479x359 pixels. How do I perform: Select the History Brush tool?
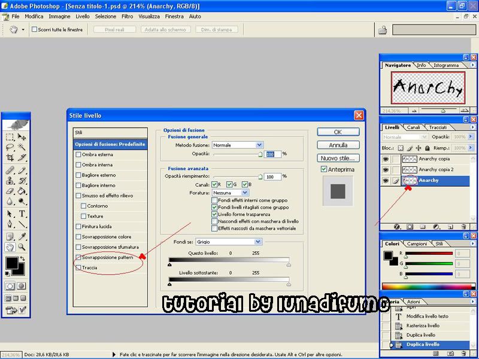coord(22,181)
